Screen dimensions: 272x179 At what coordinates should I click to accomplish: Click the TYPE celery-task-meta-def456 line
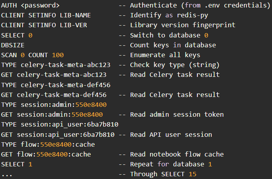pos(56,85)
